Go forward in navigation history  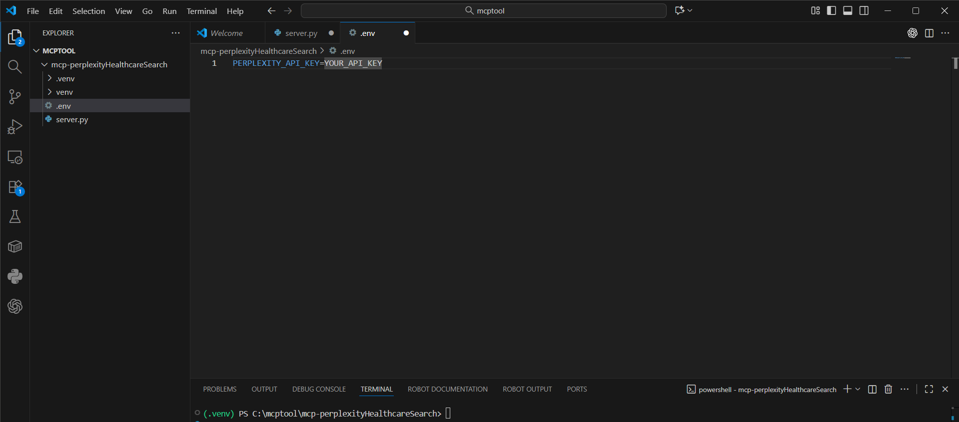click(x=288, y=10)
